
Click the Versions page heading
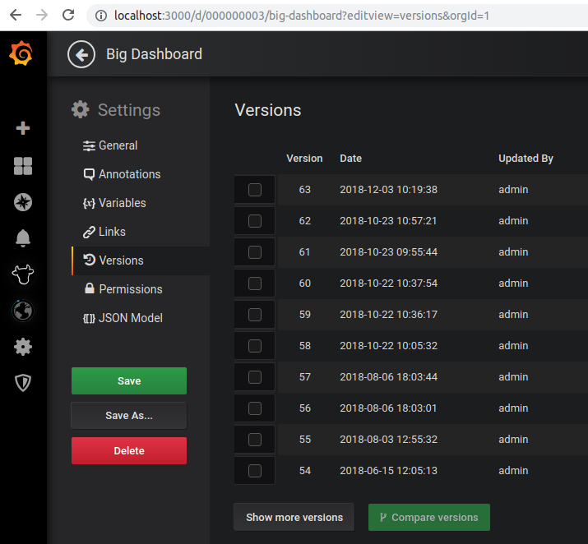[x=268, y=110]
